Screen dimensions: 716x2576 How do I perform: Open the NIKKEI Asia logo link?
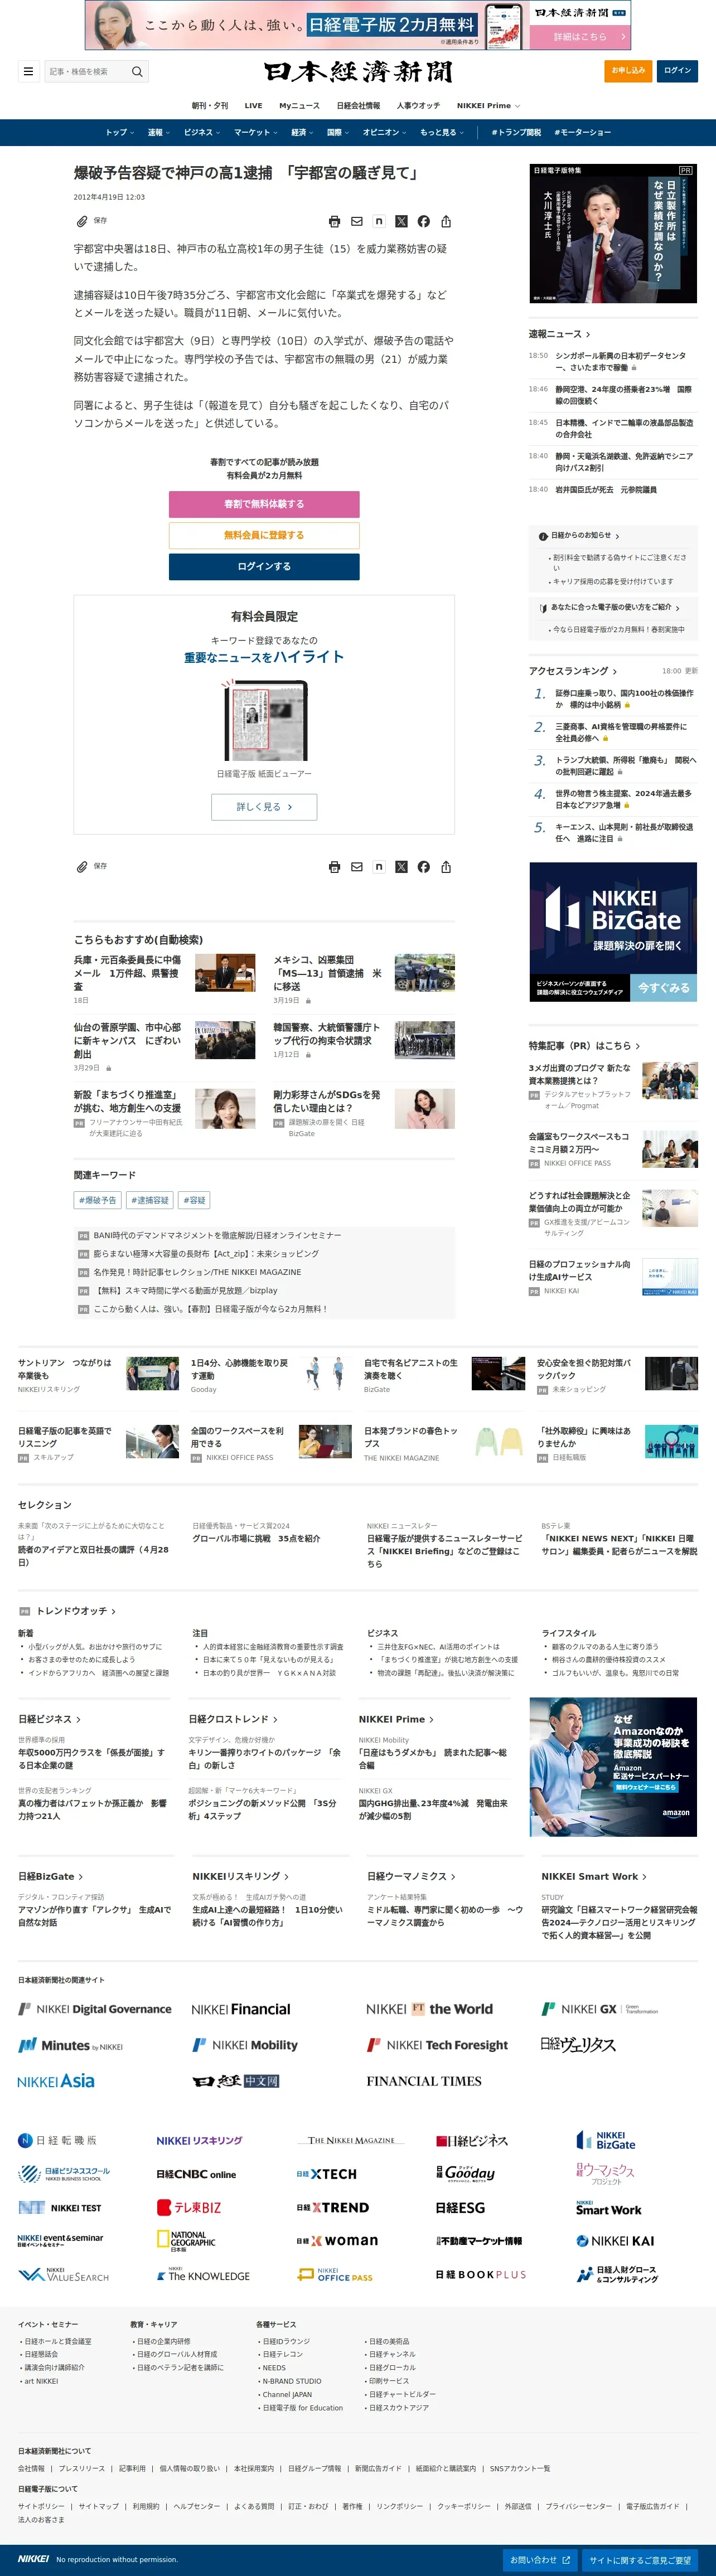56,2081
